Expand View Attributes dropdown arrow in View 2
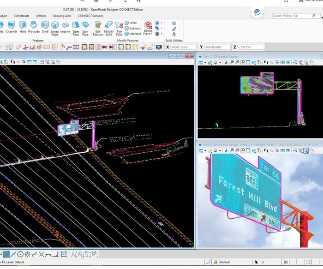323x269 pixels. point(205,62)
